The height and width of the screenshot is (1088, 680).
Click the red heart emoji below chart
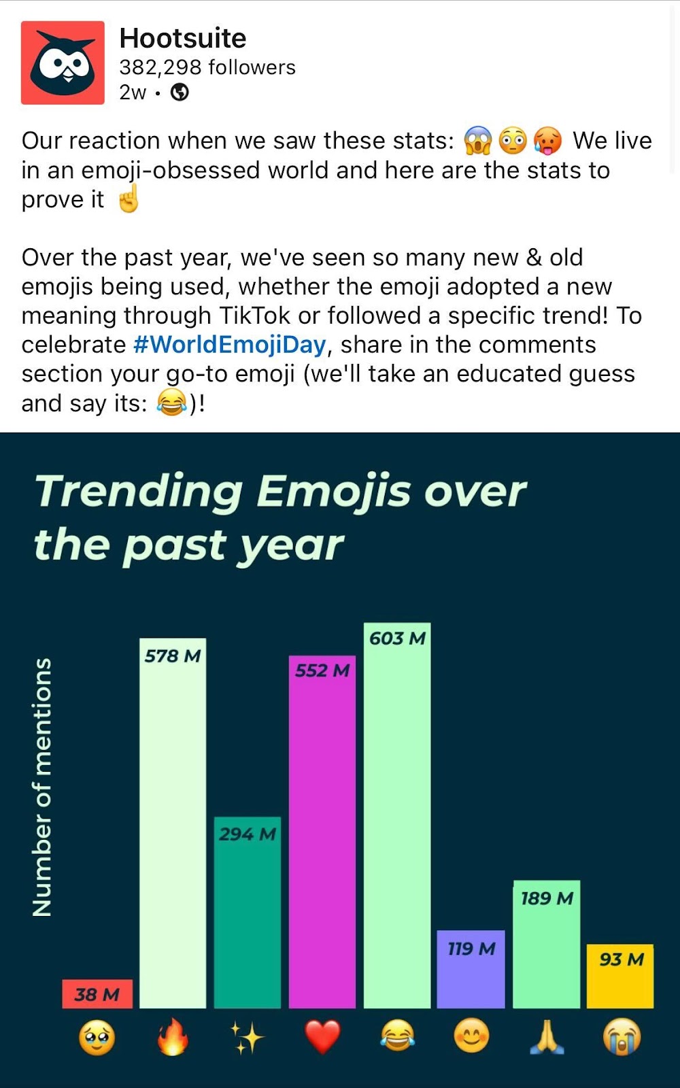coord(322,1038)
